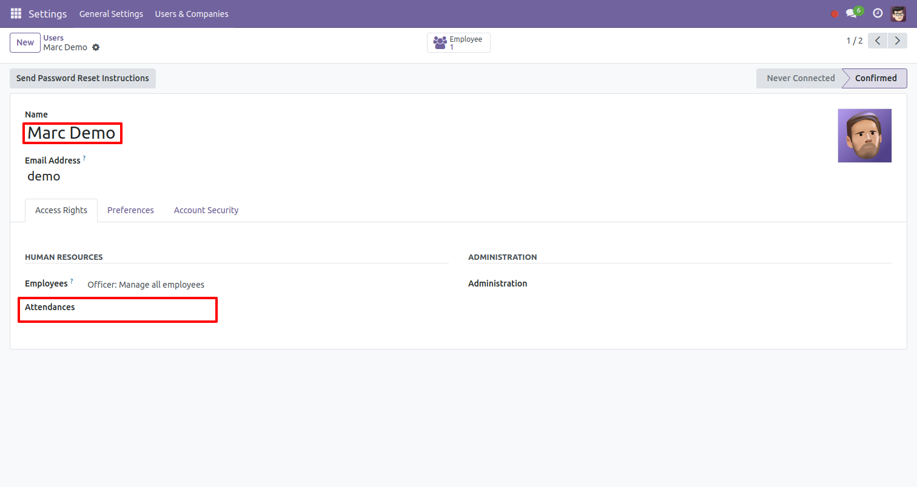
Task: Switch to the Preferences tab
Action: pos(130,210)
